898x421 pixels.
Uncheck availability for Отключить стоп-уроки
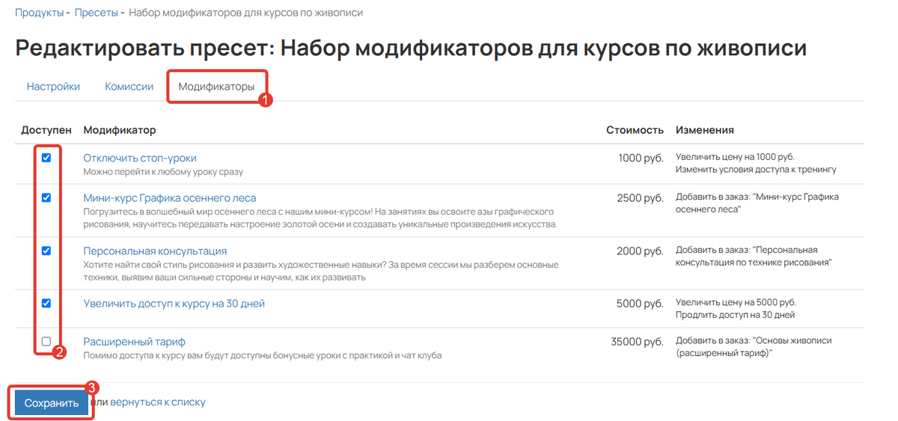pos(46,158)
